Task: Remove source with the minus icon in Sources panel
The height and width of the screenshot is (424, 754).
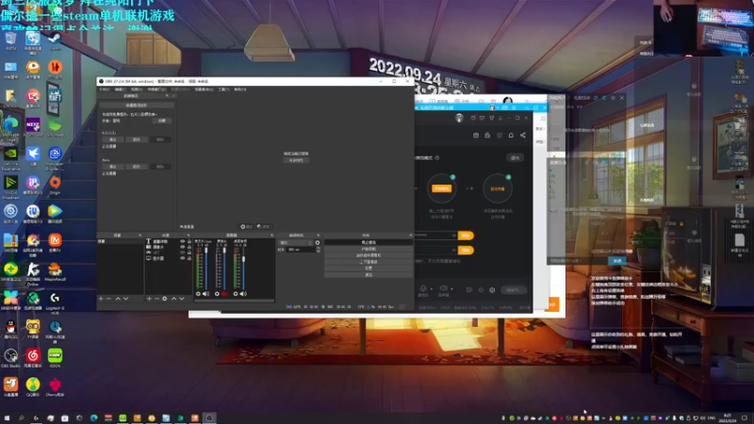Action: (x=156, y=299)
